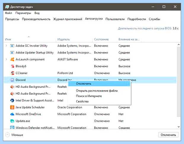Click the Piriform Ltd publisher cell
Image resolution: width=184 pixels, height=144 pixels.
[65, 73]
